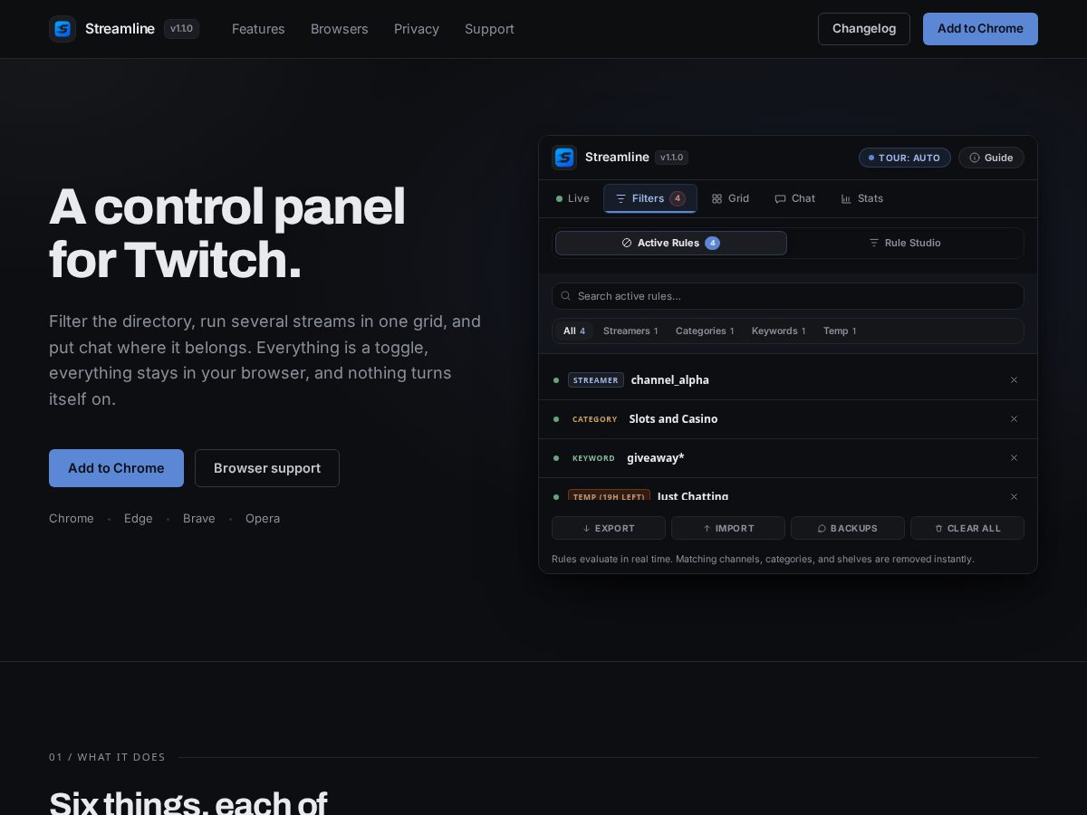
Task: Remove the Just Chatting temp rule
Action: (1015, 496)
